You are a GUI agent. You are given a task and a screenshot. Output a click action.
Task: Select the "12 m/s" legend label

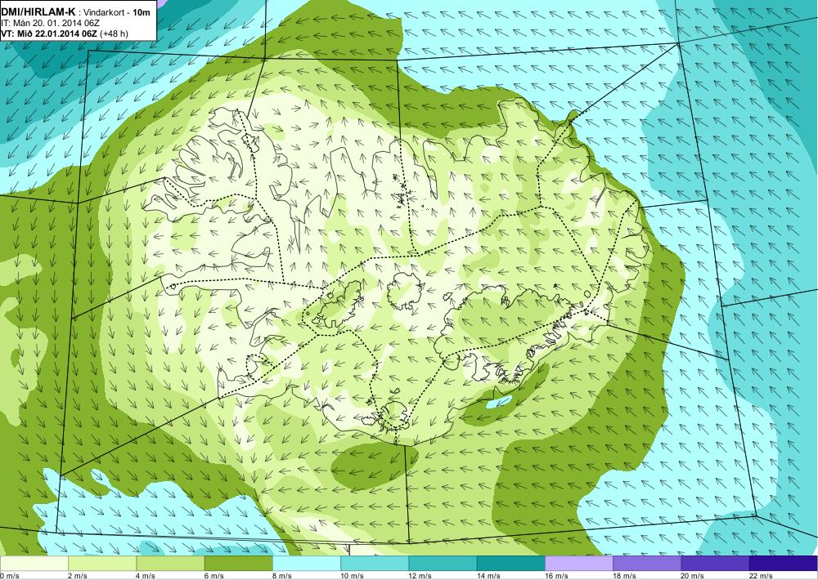[420, 576]
